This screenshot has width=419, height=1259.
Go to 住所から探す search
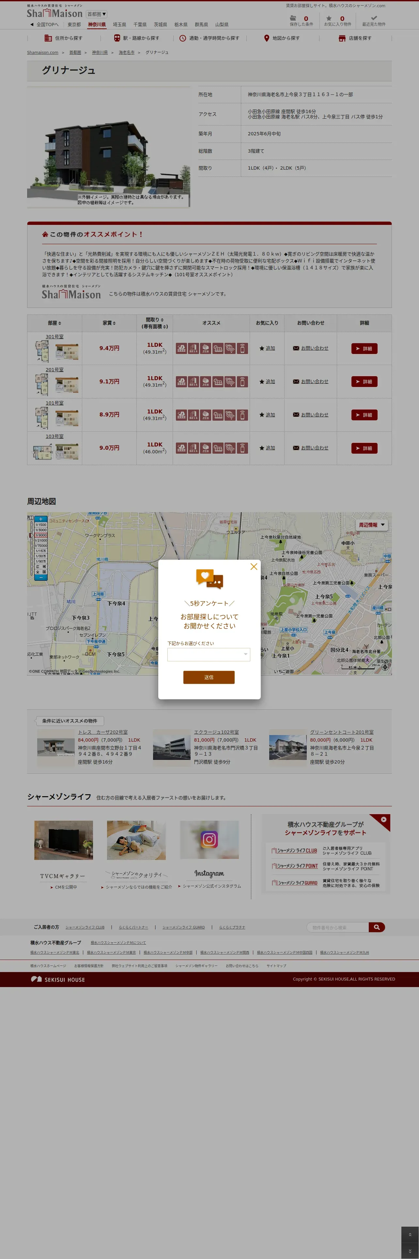click(63, 38)
